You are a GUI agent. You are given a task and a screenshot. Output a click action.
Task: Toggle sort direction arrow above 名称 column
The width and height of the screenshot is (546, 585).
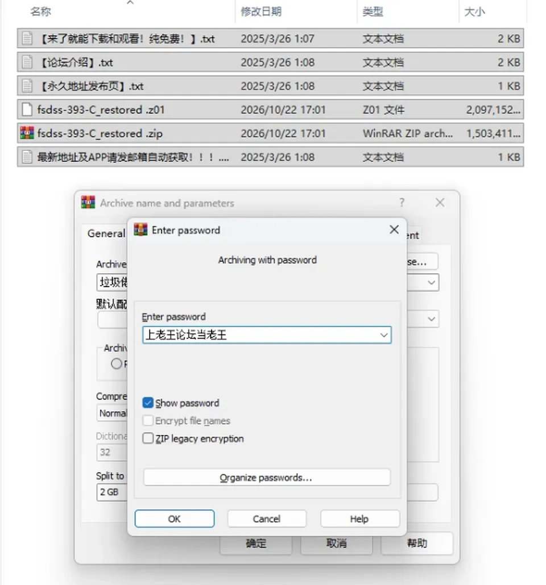click(130, 3)
